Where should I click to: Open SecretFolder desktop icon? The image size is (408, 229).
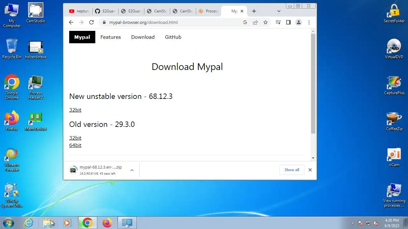[394, 13]
